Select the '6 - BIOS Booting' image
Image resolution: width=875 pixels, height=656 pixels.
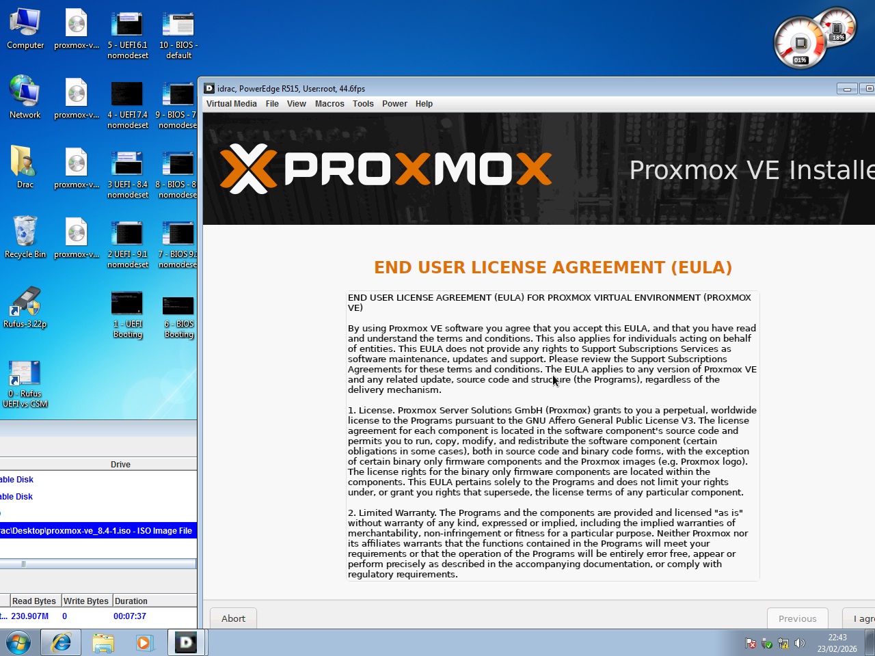tap(178, 314)
